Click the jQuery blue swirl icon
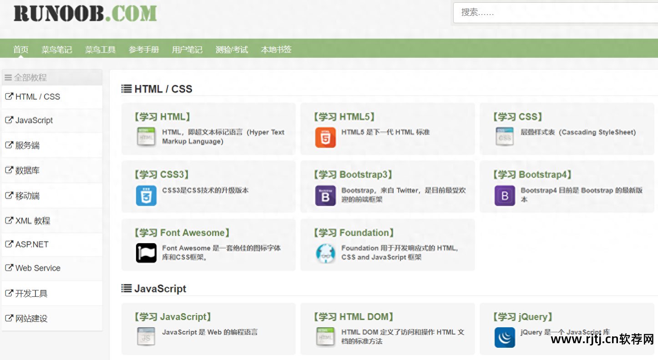Screen dimensions: 658x360 click(505, 337)
